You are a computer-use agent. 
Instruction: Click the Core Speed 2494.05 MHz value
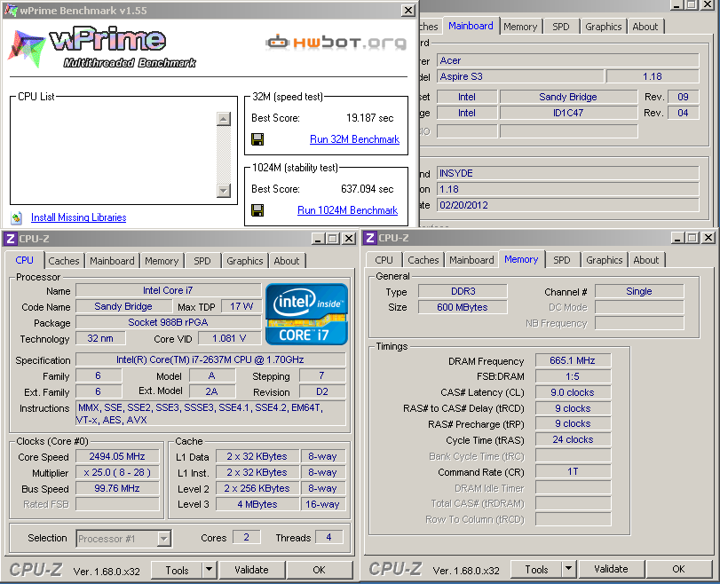pos(117,456)
